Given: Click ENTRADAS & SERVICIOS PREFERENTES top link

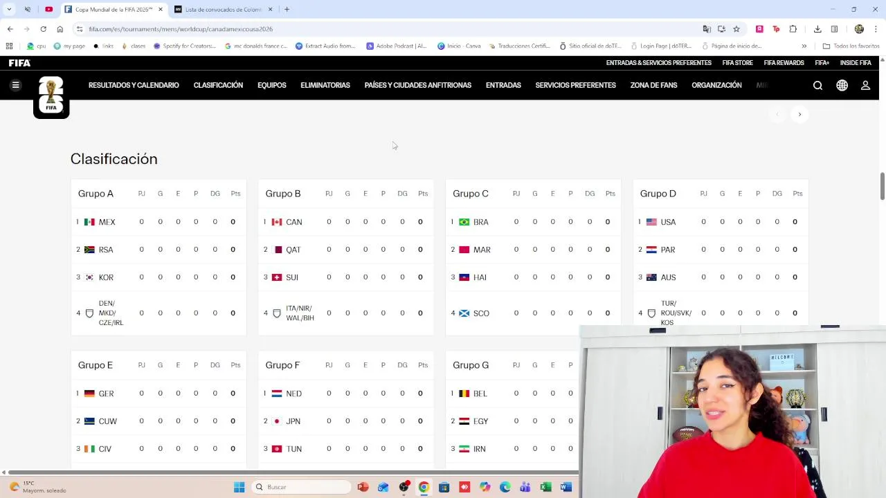Looking at the screenshot, I should (659, 63).
